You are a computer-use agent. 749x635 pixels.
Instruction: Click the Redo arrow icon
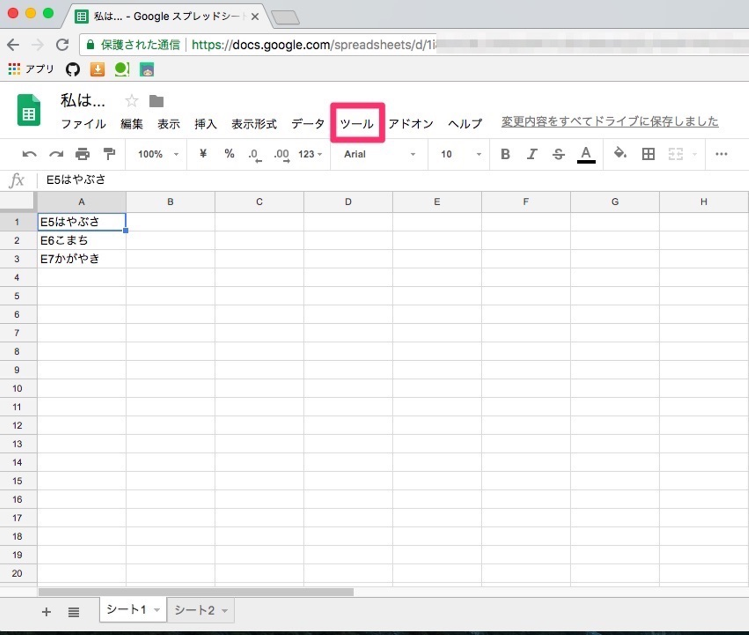pos(56,154)
